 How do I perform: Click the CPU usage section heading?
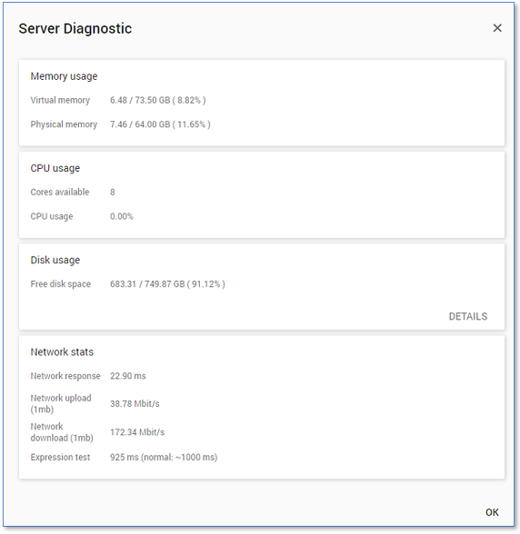point(55,168)
